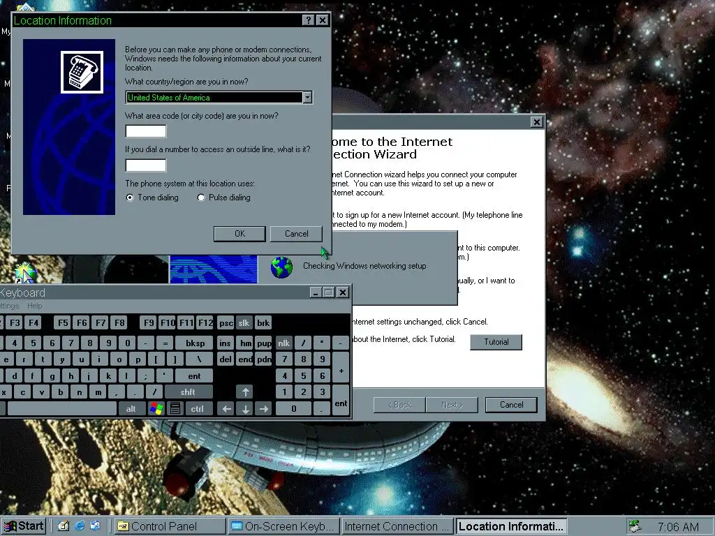The image size is (715, 536).
Task: Tap the wide ent key beside apostrophe
Action: tap(194, 376)
